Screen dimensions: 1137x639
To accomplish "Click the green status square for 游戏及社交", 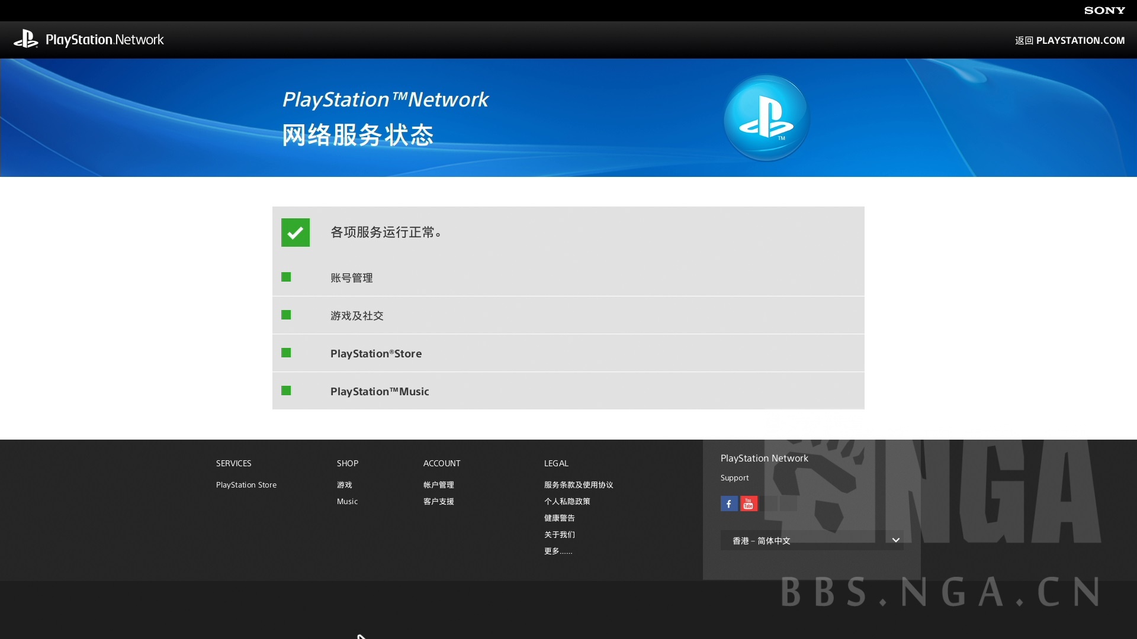I will pyautogui.click(x=287, y=315).
